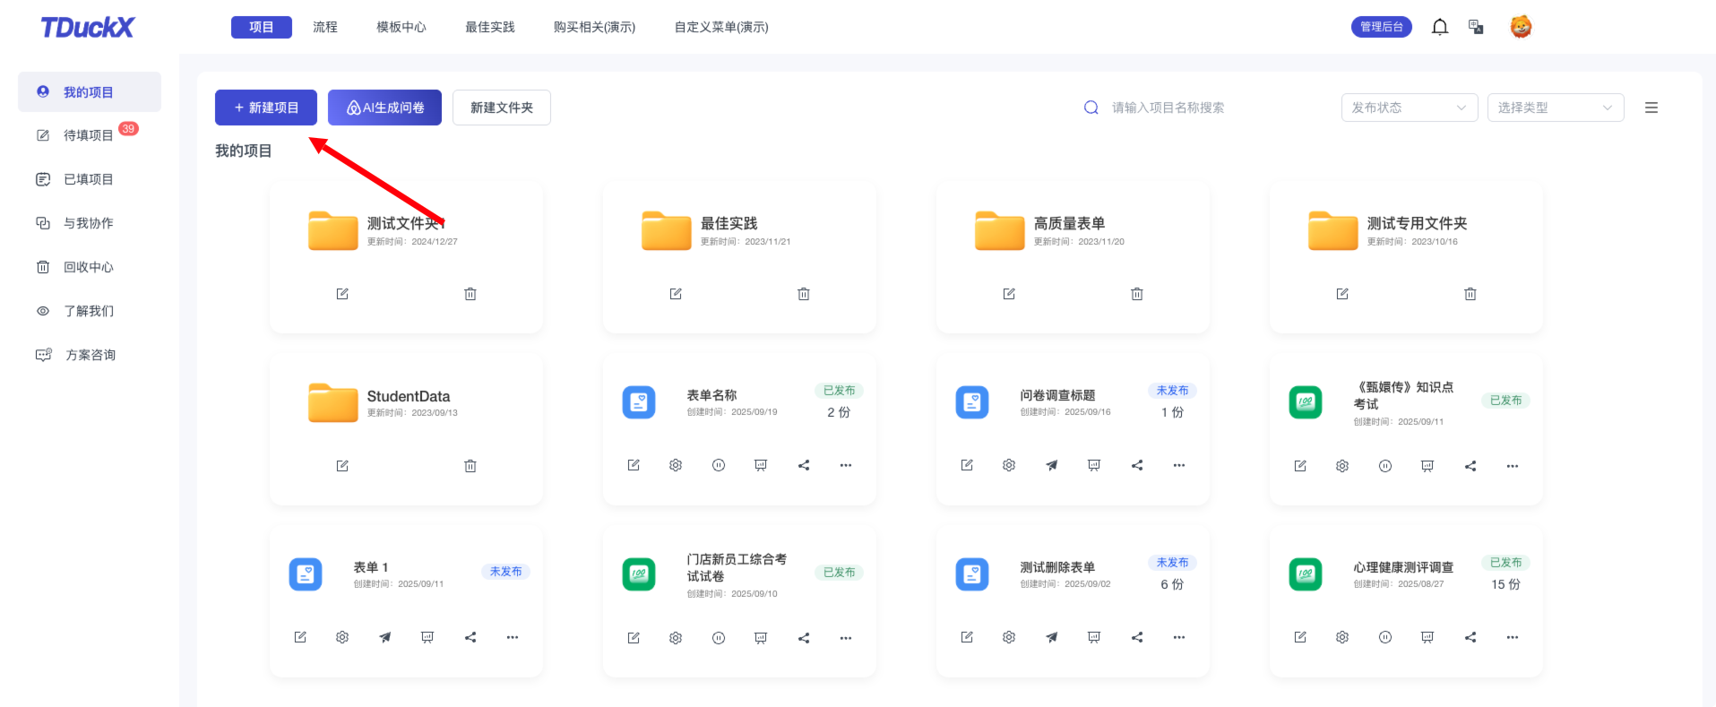Click the language translate icon in header
This screenshot has width=1716, height=707.
coord(1476,27)
